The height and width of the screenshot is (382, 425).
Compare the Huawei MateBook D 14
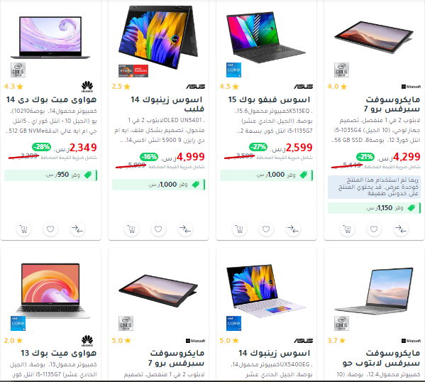pyautogui.click(x=77, y=229)
